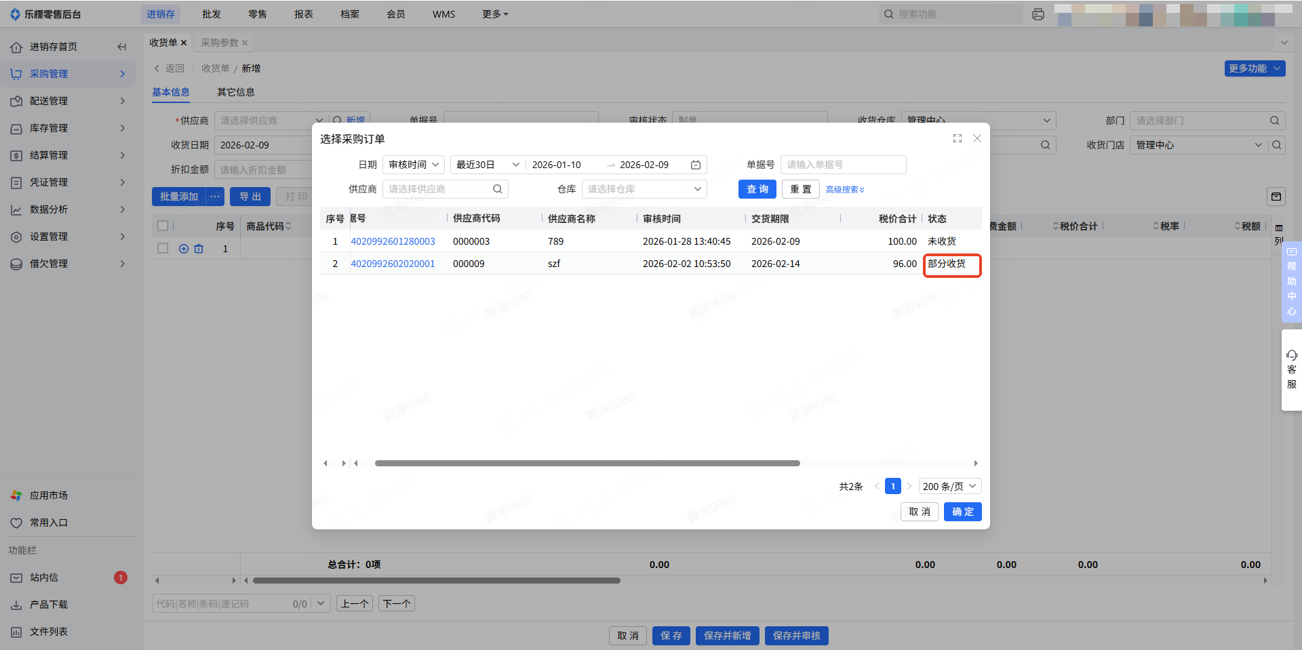The image size is (1302, 650).
Task: Collapse the sidebar using the fold icon
Action: pos(122,47)
